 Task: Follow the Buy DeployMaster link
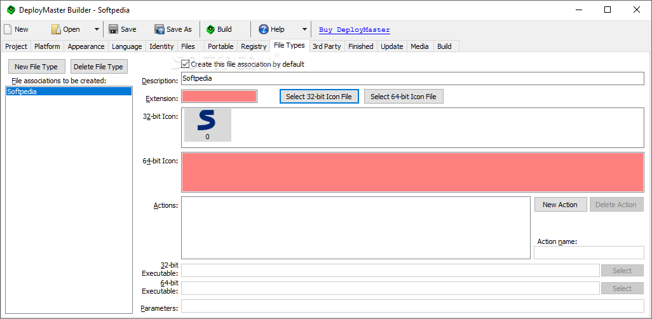point(355,29)
